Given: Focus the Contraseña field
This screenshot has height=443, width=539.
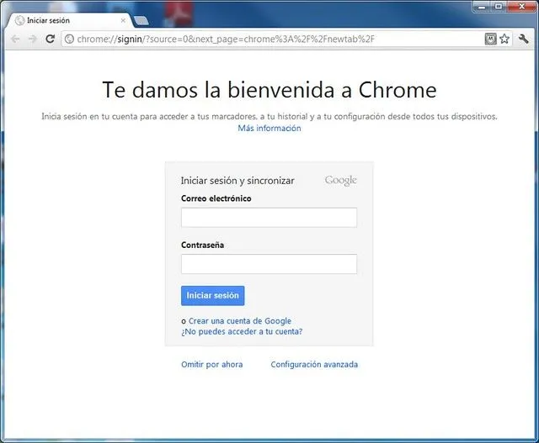Looking at the screenshot, I should (x=269, y=264).
